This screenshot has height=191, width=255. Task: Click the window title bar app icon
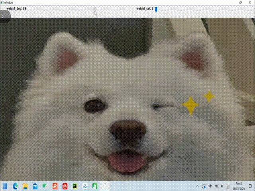(x=2, y=2)
